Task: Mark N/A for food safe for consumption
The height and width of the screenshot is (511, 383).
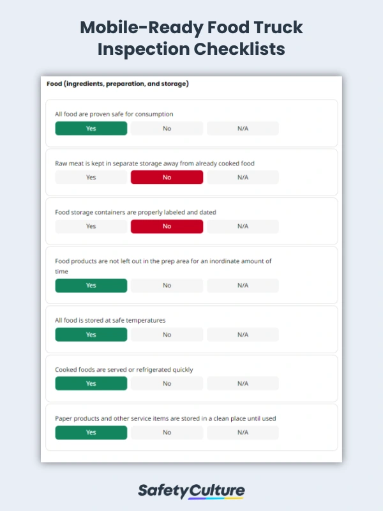Action: click(x=243, y=128)
